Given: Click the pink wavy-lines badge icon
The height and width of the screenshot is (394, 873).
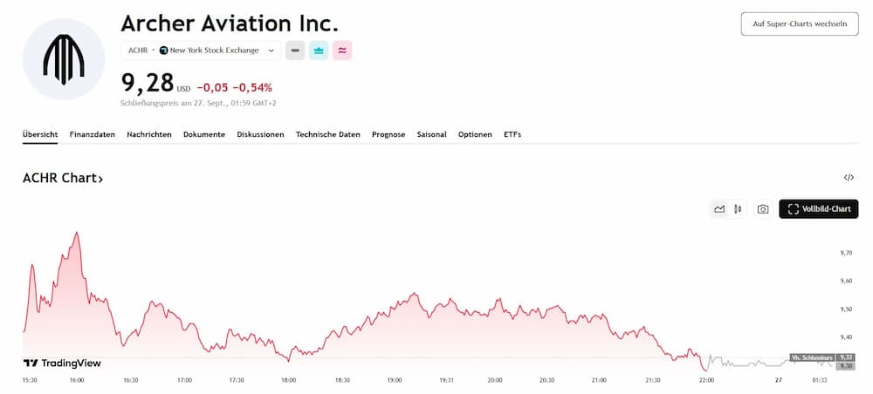Looking at the screenshot, I should click(x=342, y=51).
